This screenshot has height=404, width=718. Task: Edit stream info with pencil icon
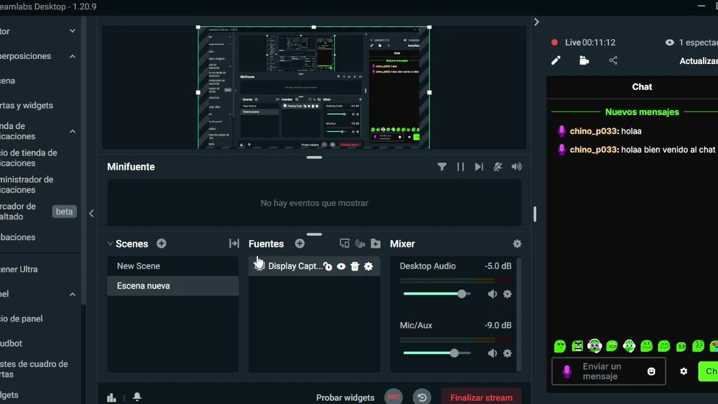click(556, 61)
